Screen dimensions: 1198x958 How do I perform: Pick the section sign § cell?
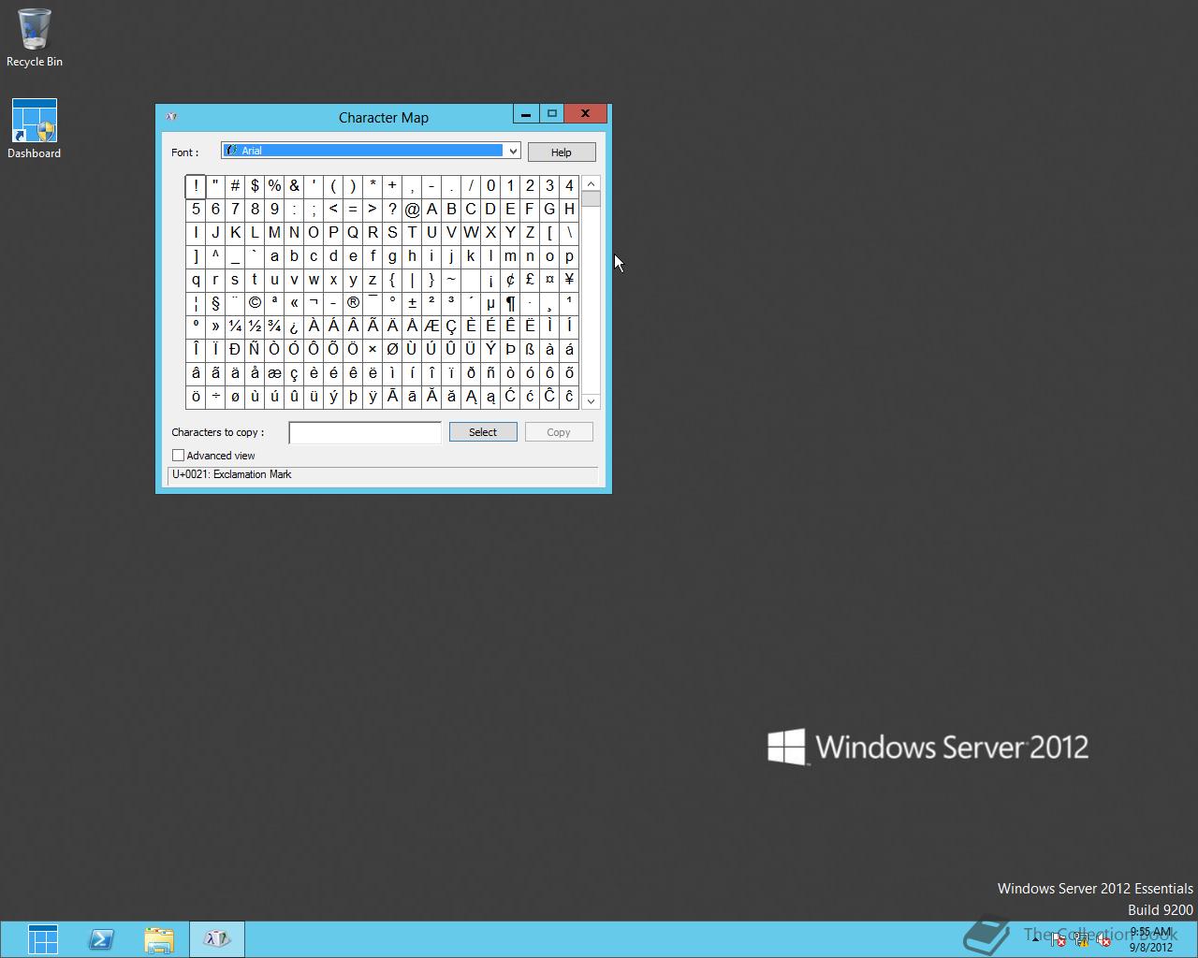(x=215, y=303)
